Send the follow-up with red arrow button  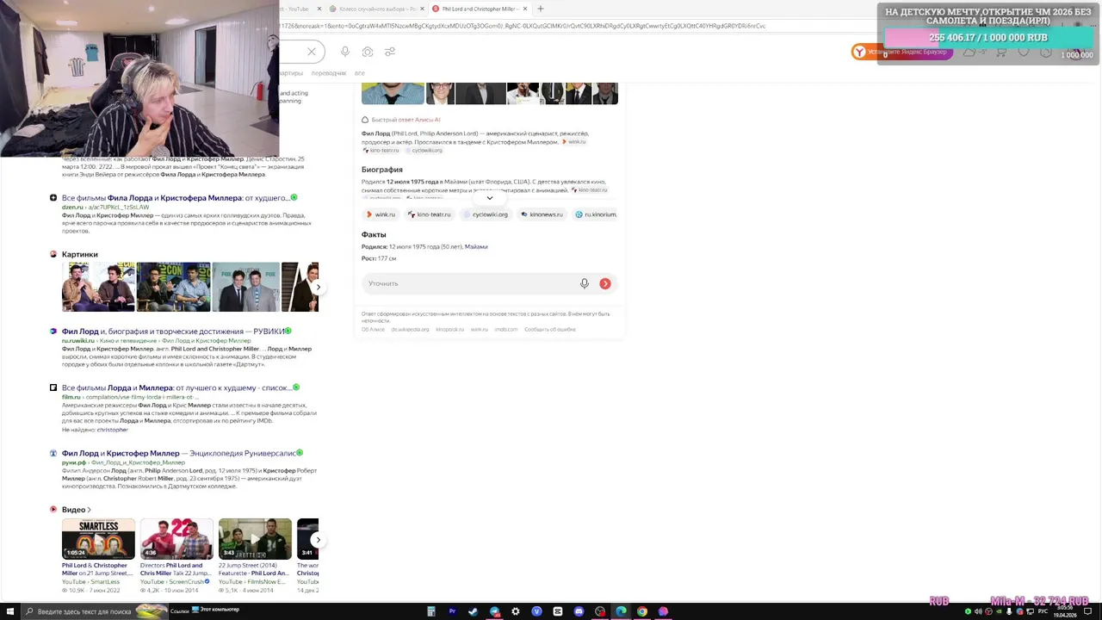pyautogui.click(x=605, y=283)
